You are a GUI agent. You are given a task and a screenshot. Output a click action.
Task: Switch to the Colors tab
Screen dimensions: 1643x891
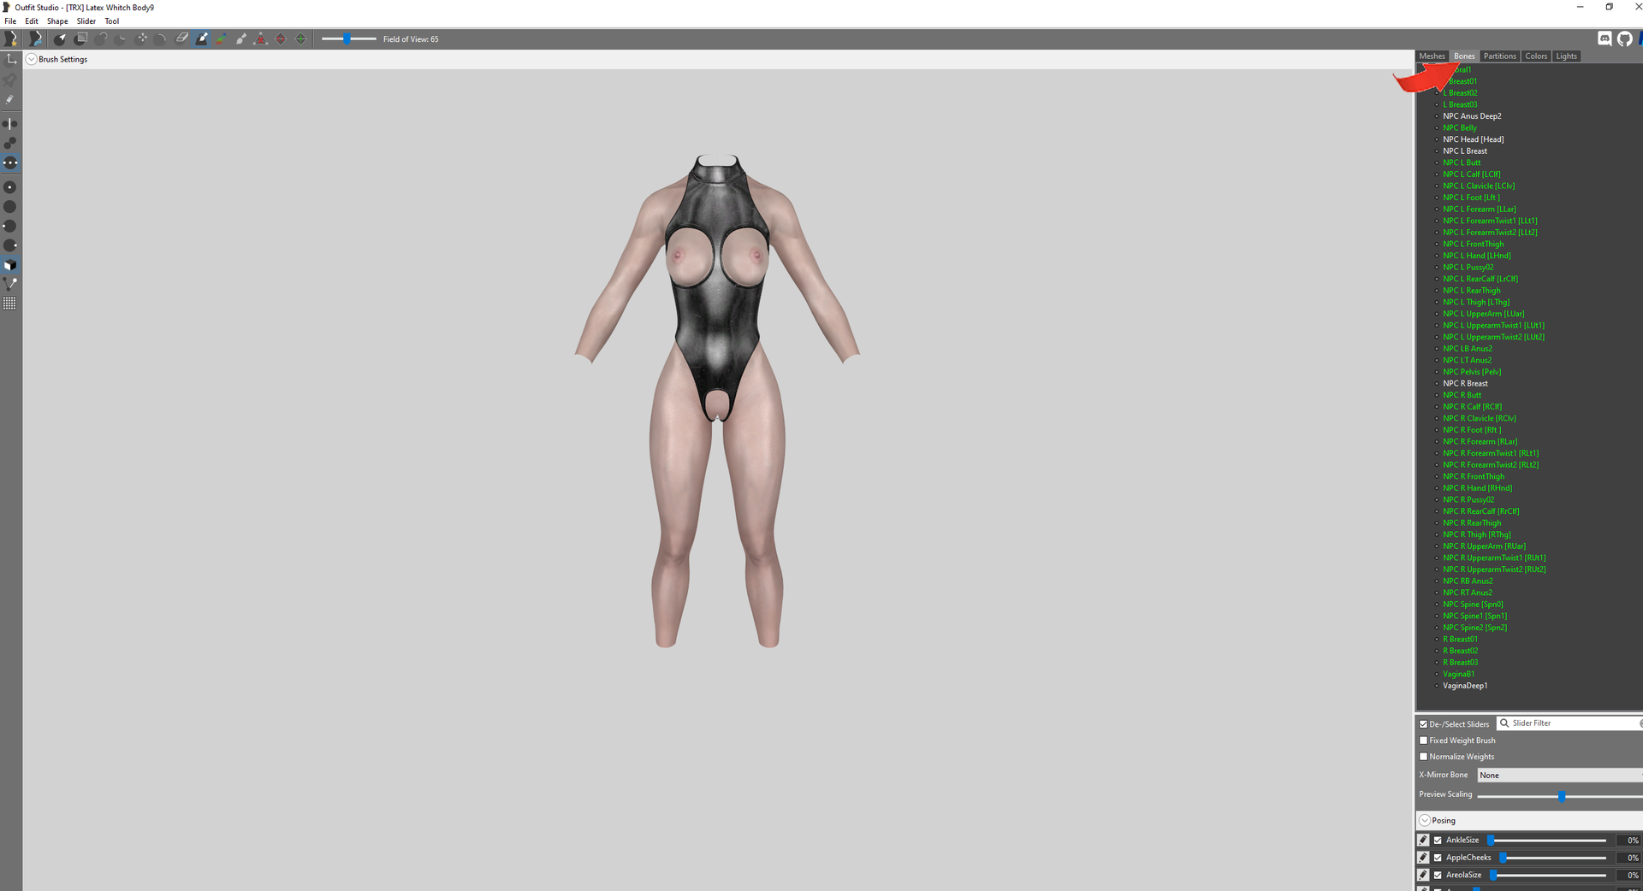pyautogui.click(x=1536, y=56)
